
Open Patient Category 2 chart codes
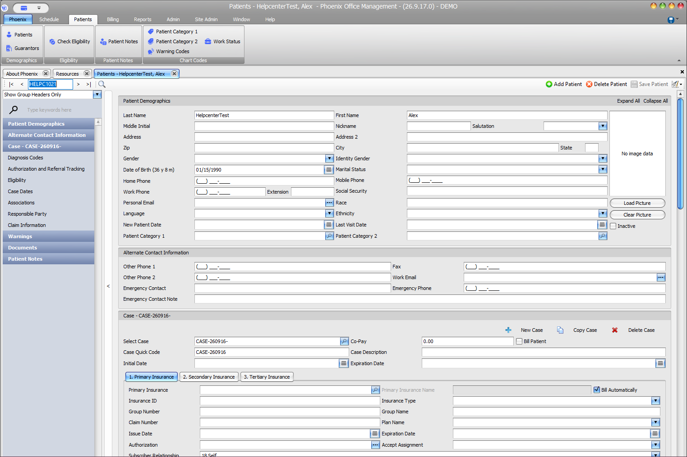coord(173,41)
